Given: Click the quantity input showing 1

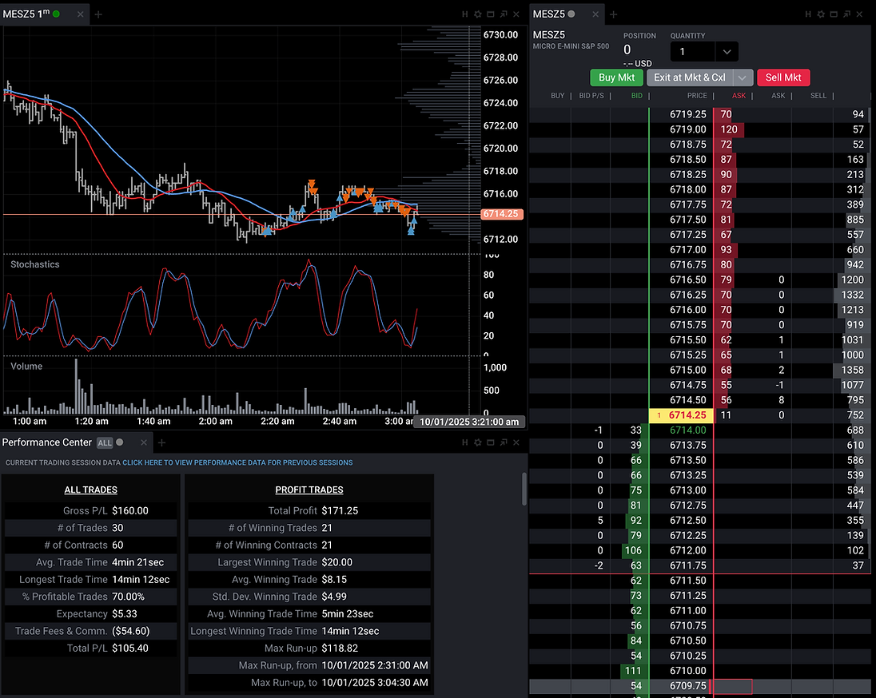Looking at the screenshot, I should point(692,52).
